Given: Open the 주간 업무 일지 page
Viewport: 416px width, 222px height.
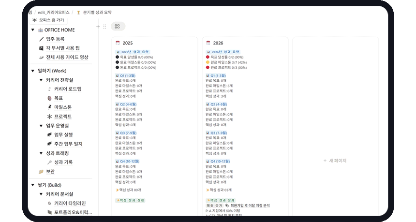Looking at the screenshot, I should click(x=69, y=144).
